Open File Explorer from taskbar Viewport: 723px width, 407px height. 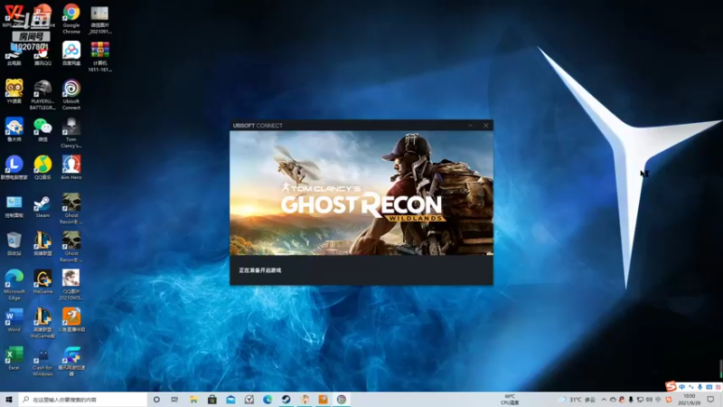click(x=193, y=399)
